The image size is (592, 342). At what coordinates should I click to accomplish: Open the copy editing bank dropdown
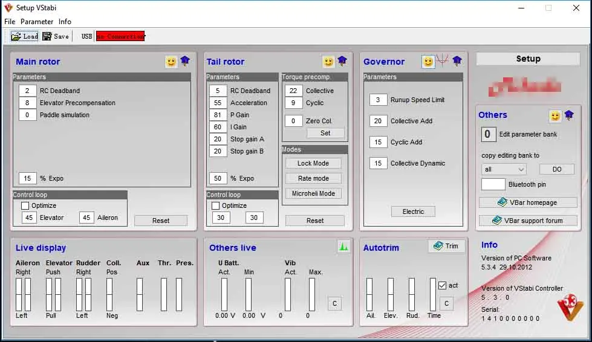(504, 169)
